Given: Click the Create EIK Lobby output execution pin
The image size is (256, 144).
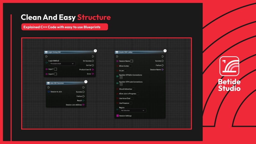Looking at the screenshot, I should [162, 56].
